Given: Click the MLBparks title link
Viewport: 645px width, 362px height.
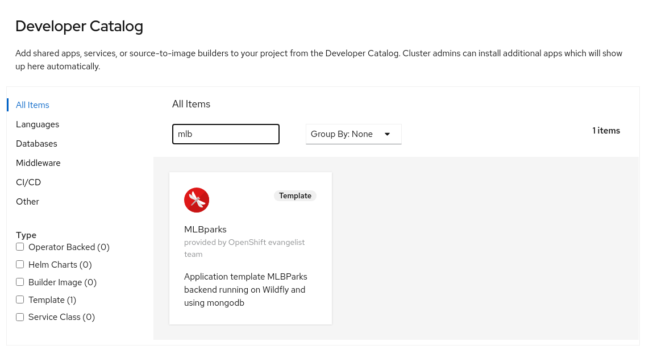Looking at the screenshot, I should click(x=205, y=229).
